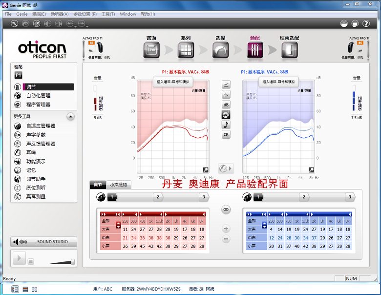The image size is (381, 295).
Task: Expand the left graph's corner arrow
Action: (206, 169)
